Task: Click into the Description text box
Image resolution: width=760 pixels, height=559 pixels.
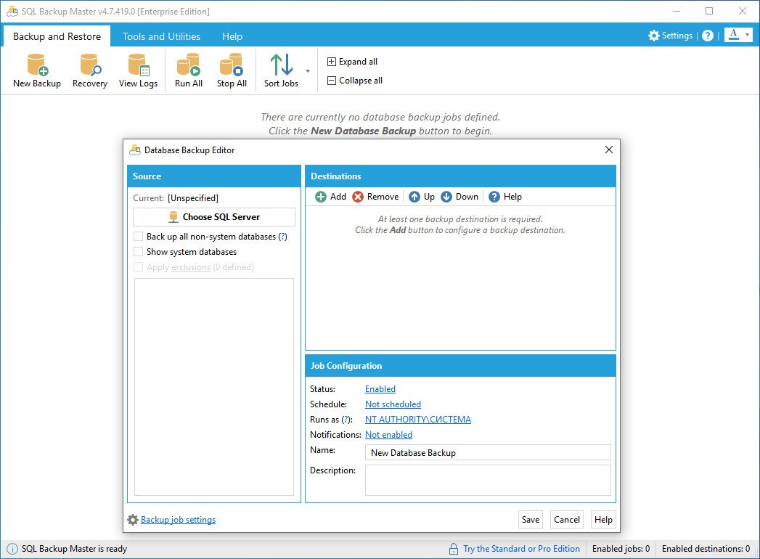Action: [x=488, y=480]
